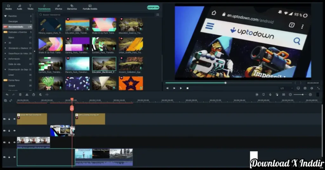Select the Urban_Graffiti_Pack transition thumbnail
Viewport: 325px width, 170px height.
[x=131, y=44]
